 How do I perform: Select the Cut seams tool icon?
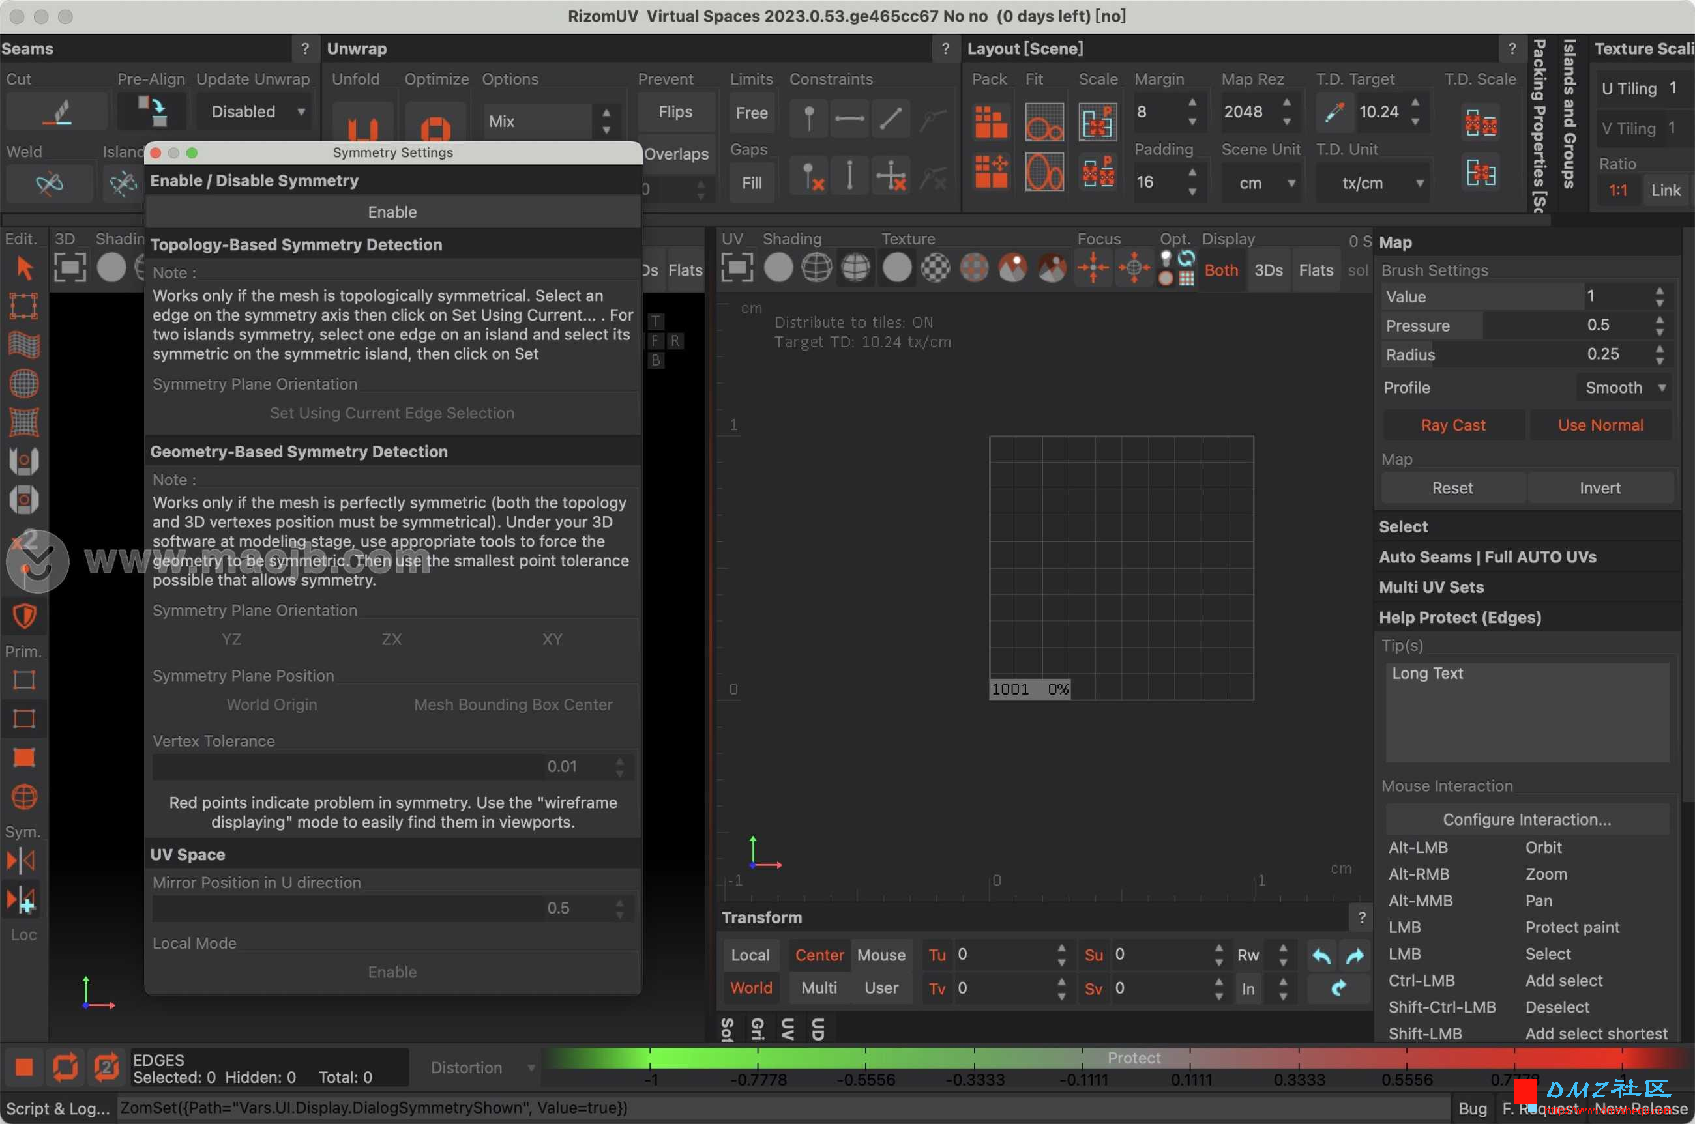(x=57, y=113)
